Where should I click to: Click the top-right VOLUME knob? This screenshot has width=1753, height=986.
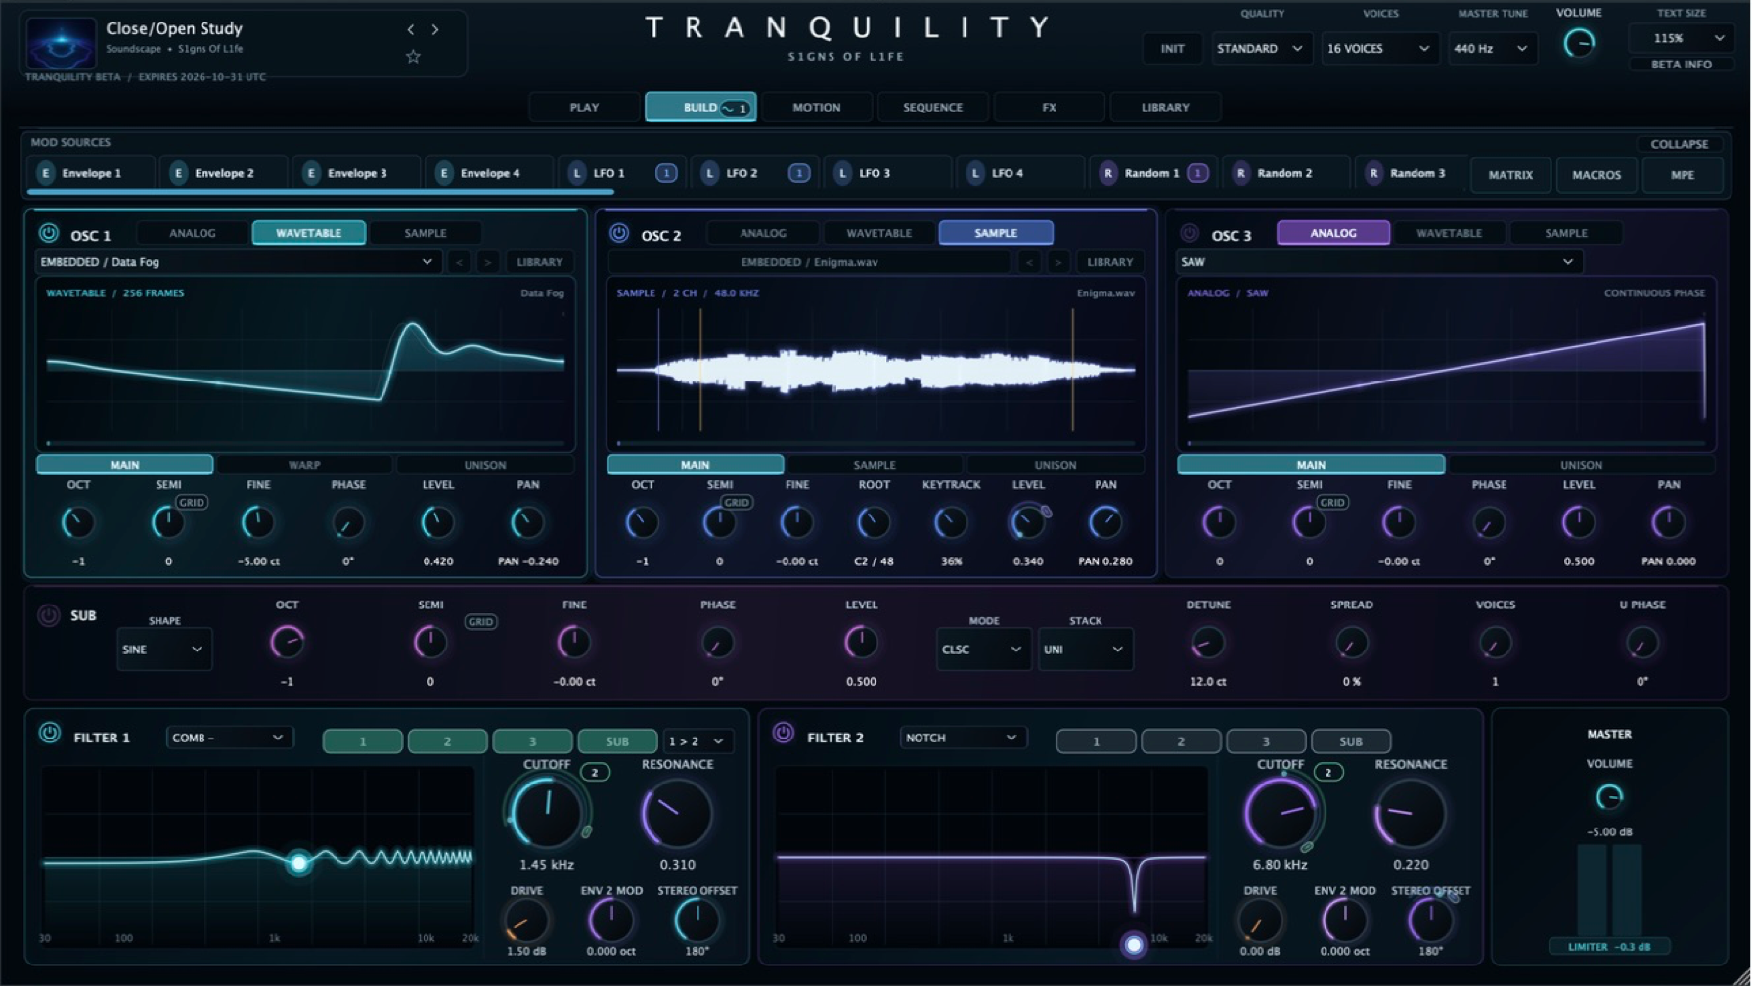pos(1578,43)
